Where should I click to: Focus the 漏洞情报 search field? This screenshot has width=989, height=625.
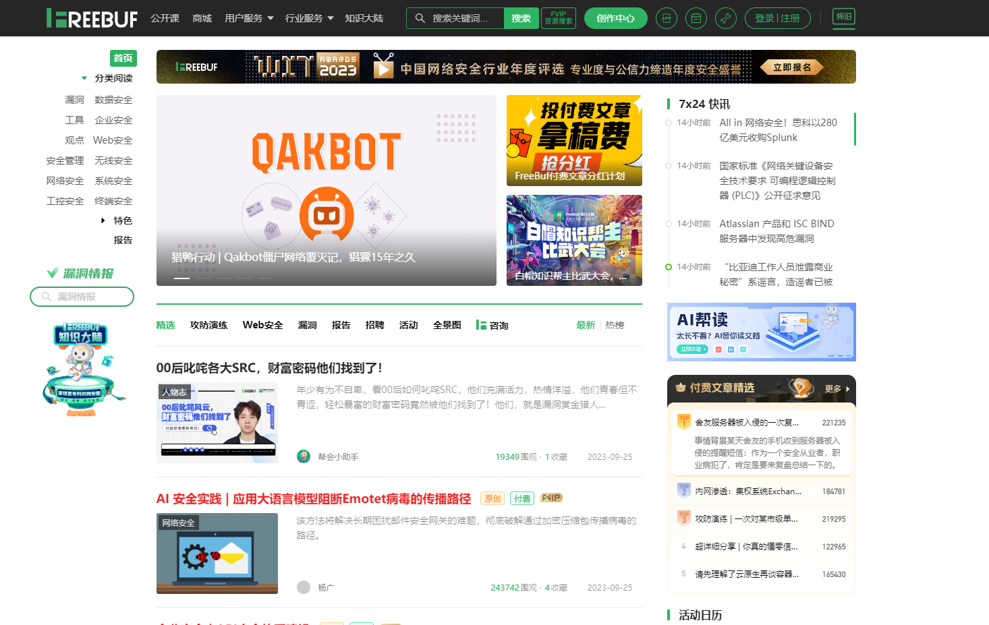[x=82, y=297]
